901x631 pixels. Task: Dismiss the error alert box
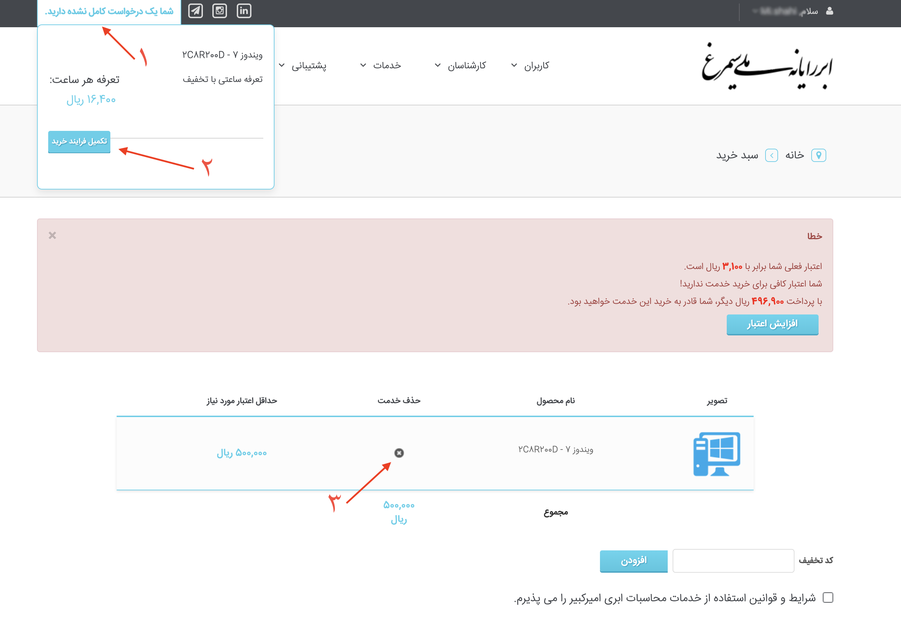[52, 235]
